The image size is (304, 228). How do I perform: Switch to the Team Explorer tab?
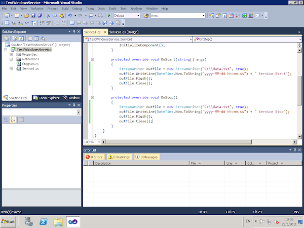[46, 98]
